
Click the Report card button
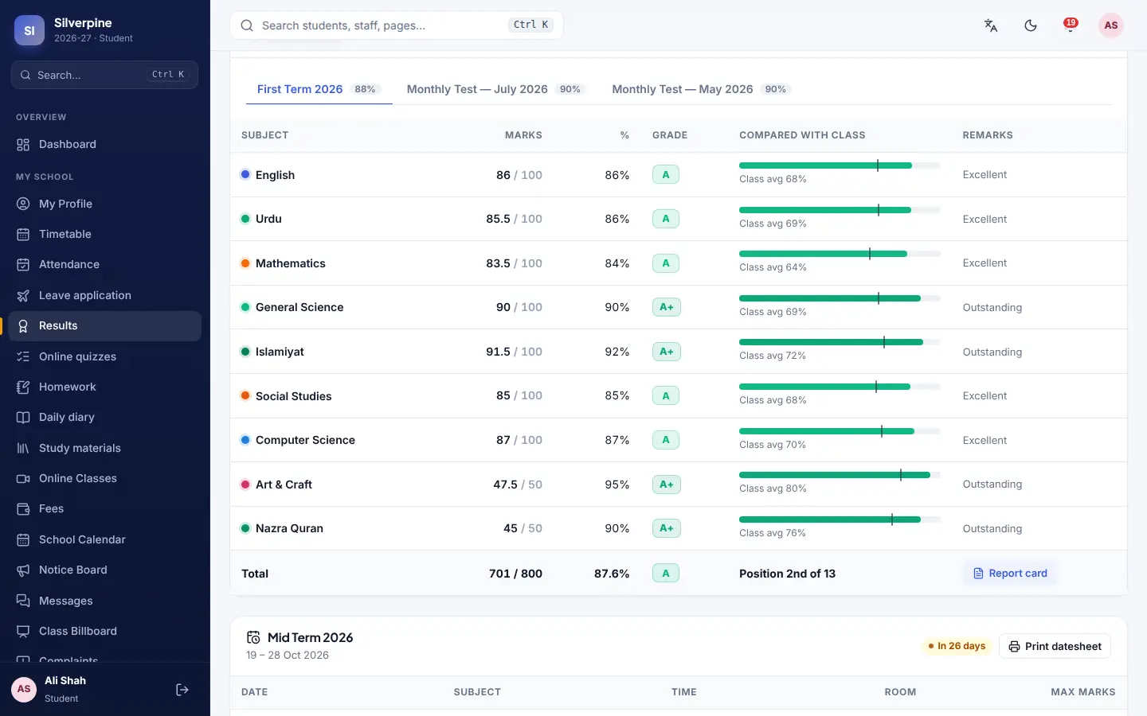coord(1010,573)
